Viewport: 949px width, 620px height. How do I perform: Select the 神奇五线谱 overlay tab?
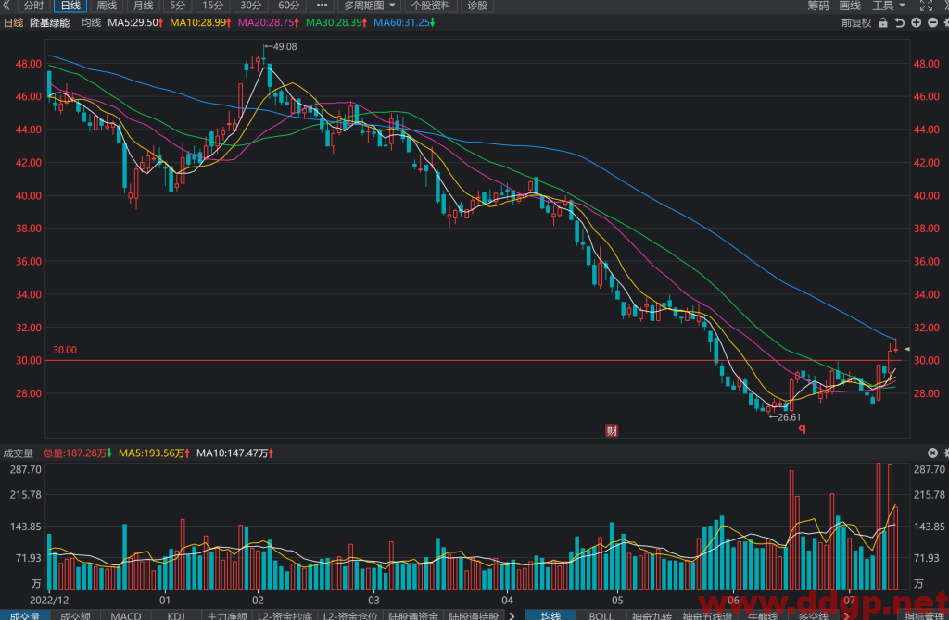pos(707,615)
